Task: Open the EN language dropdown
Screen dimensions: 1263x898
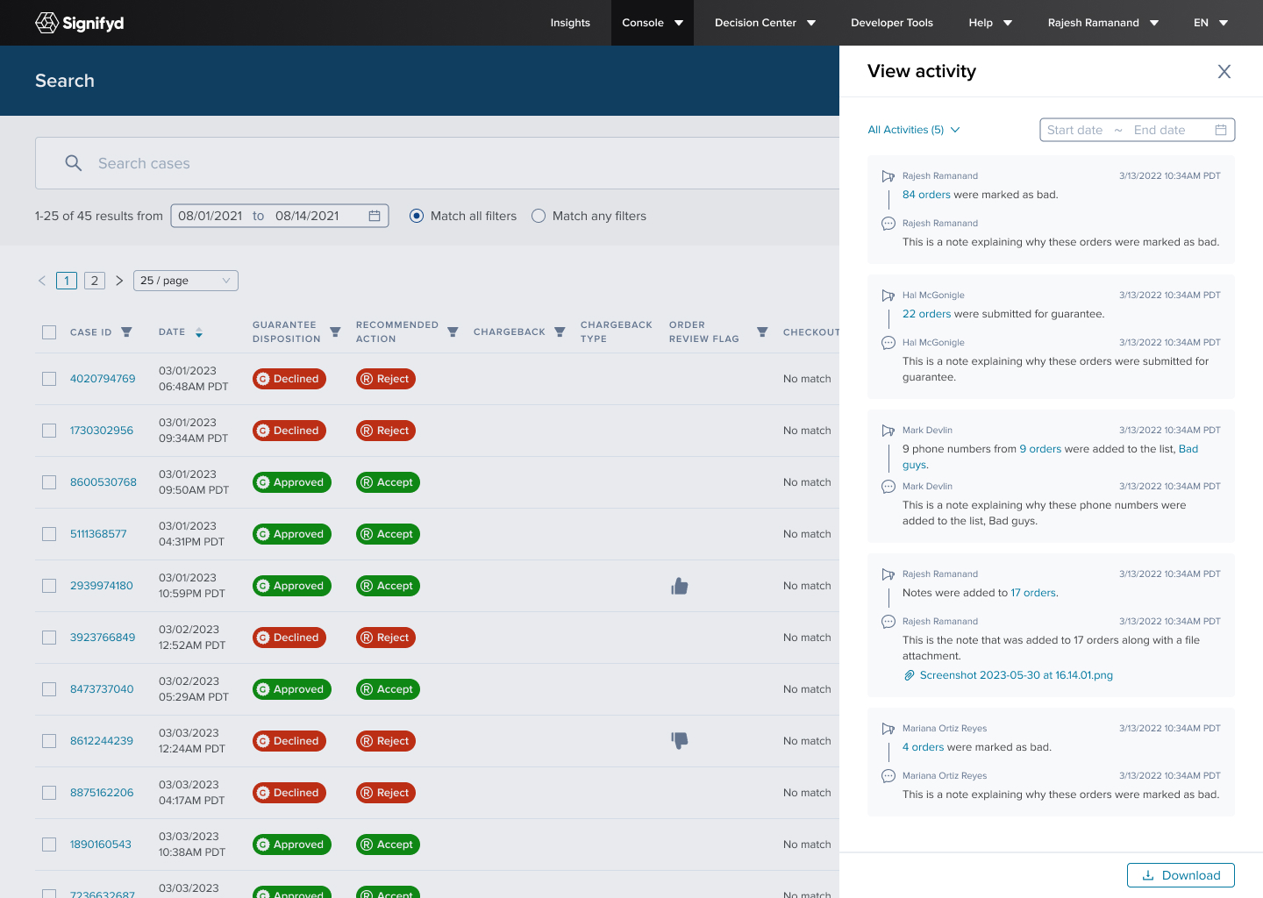Action: click(1210, 23)
